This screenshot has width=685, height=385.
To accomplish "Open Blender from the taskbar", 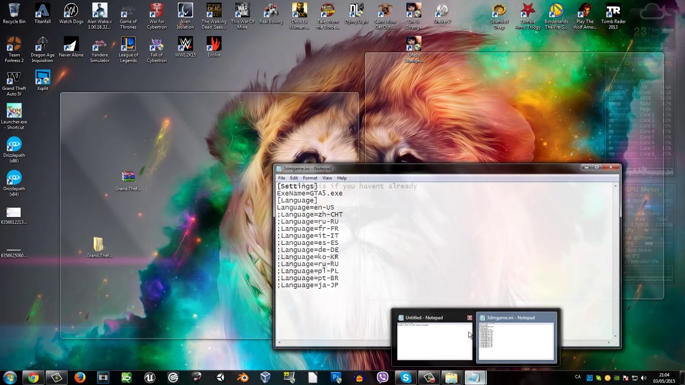I will tap(243, 378).
